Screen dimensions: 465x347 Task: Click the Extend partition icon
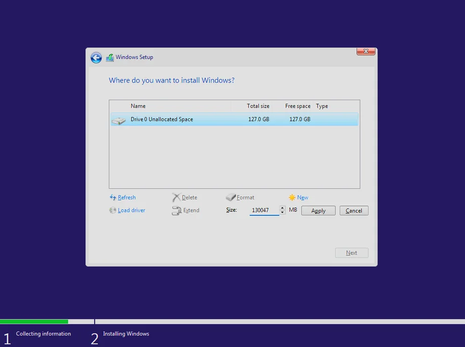click(x=176, y=211)
